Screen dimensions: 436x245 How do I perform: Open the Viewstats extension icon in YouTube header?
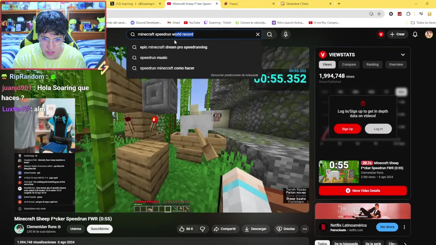[x=381, y=34]
